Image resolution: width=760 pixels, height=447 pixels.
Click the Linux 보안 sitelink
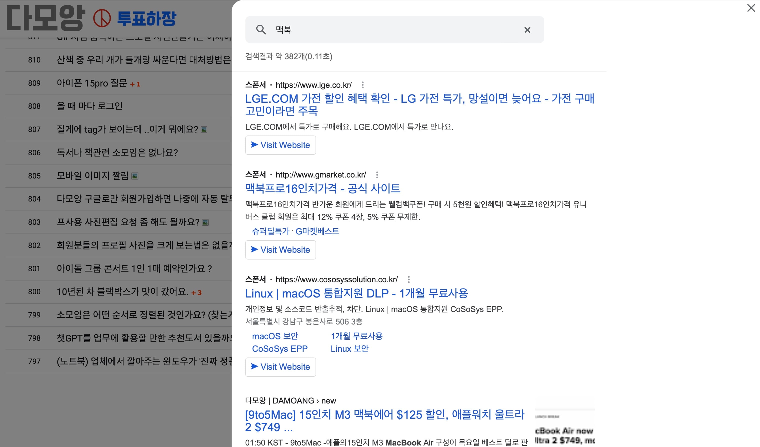[x=350, y=348]
